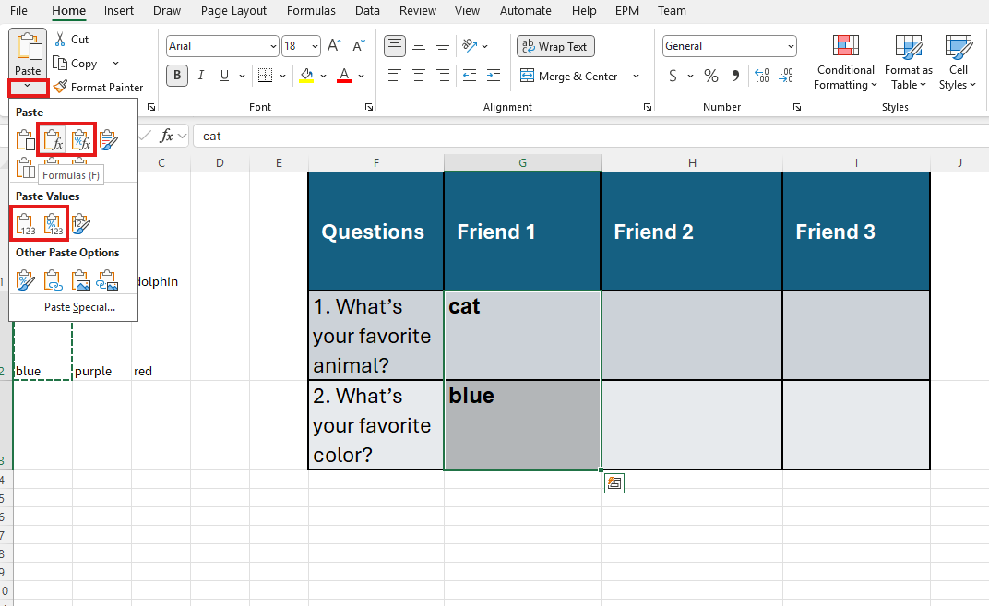989x606 pixels.
Task: Pick the No Borders paste icon
Action: pyautogui.click(x=25, y=168)
